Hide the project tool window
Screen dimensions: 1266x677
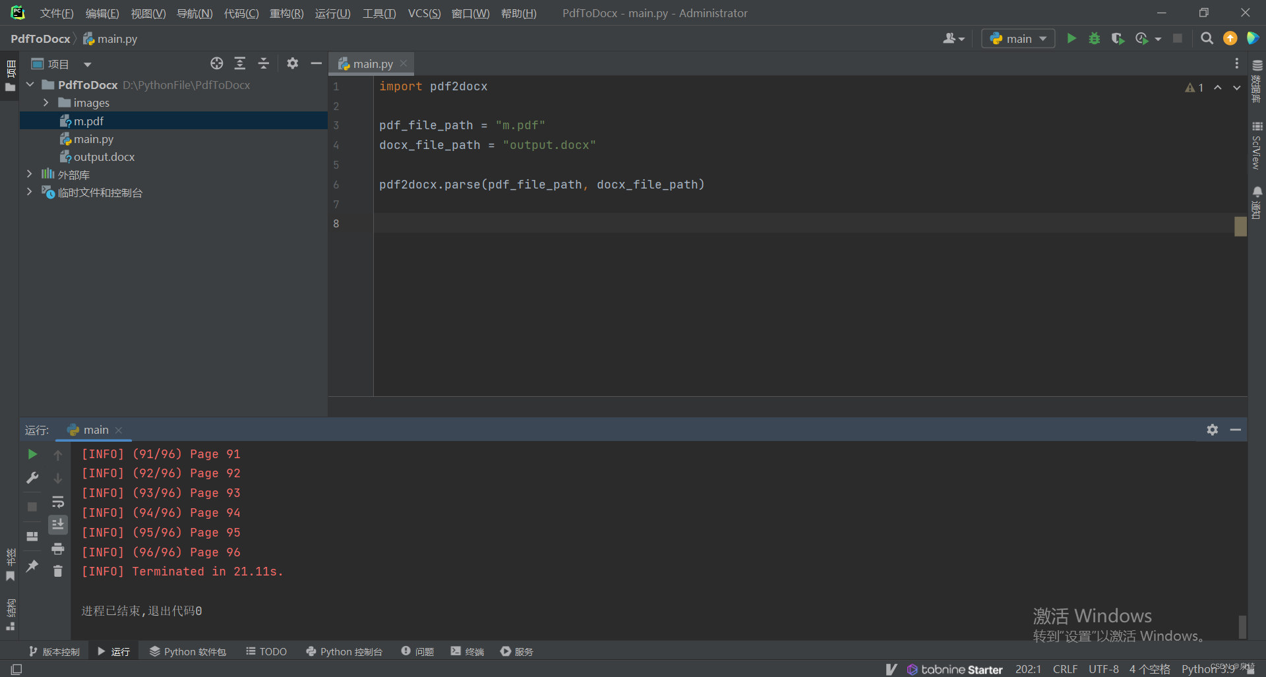point(316,63)
